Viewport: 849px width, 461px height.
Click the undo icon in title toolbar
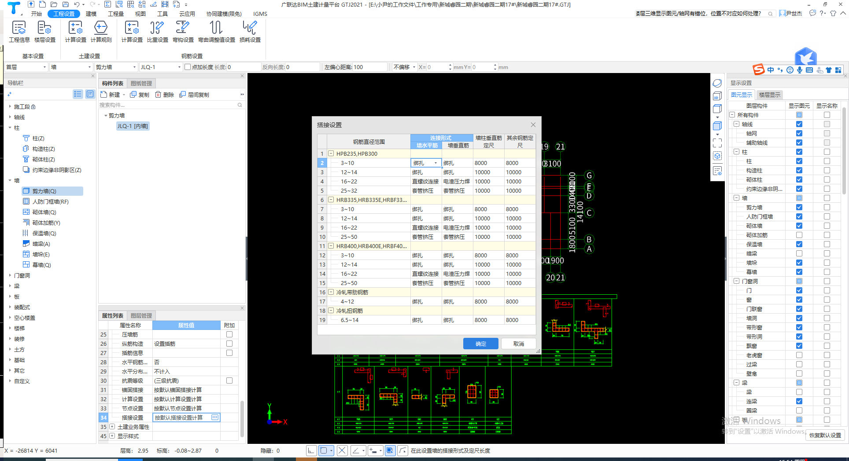[77, 4]
